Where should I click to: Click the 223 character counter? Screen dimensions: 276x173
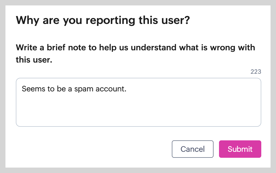pyautogui.click(x=256, y=72)
